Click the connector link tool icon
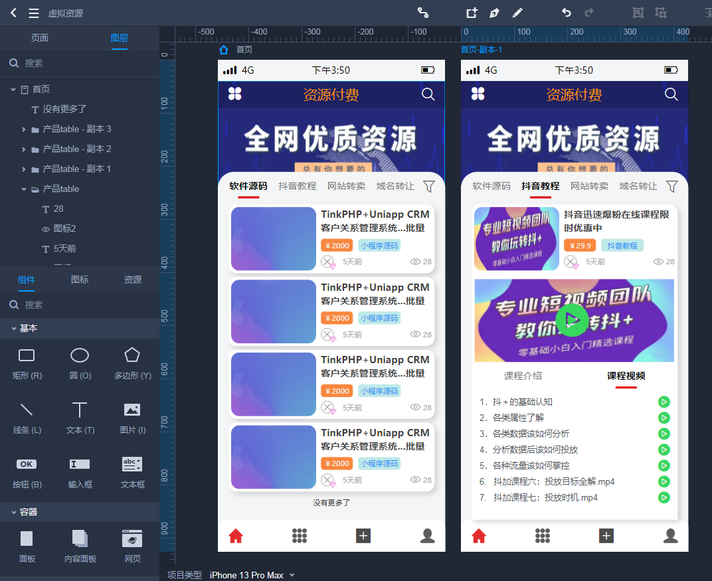This screenshot has height=581, width=712. click(x=422, y=13)
